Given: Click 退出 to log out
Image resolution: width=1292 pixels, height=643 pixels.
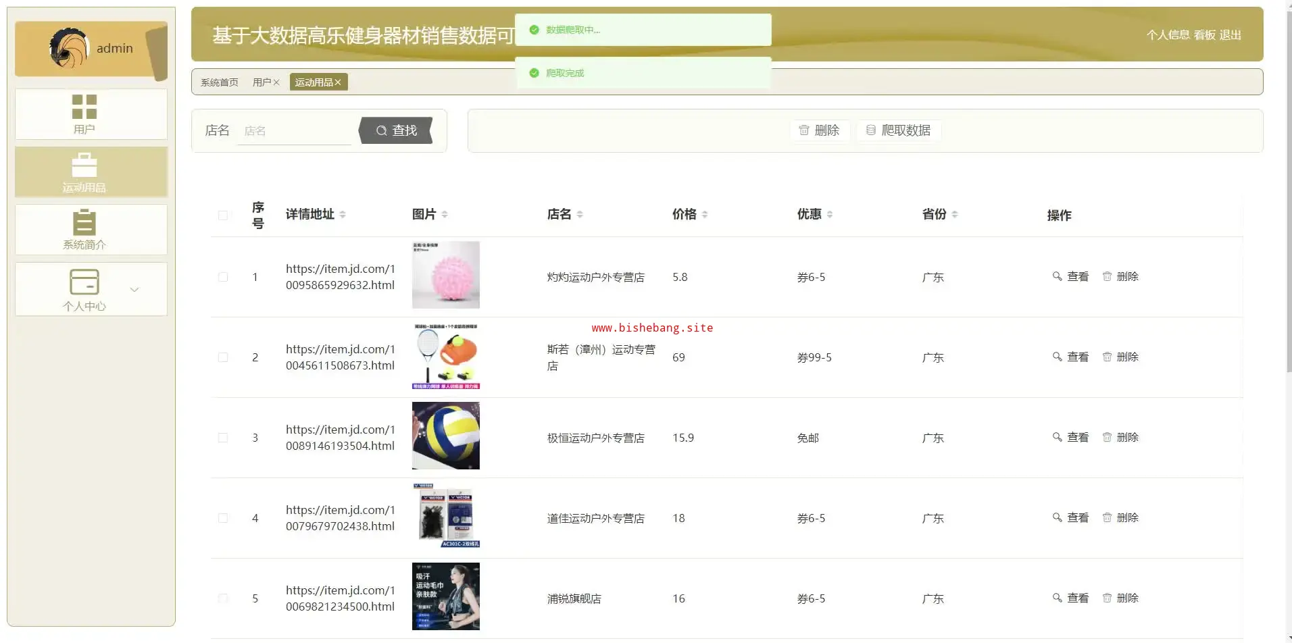Looking at the screenshot, I should click(x=1231, y=35).
